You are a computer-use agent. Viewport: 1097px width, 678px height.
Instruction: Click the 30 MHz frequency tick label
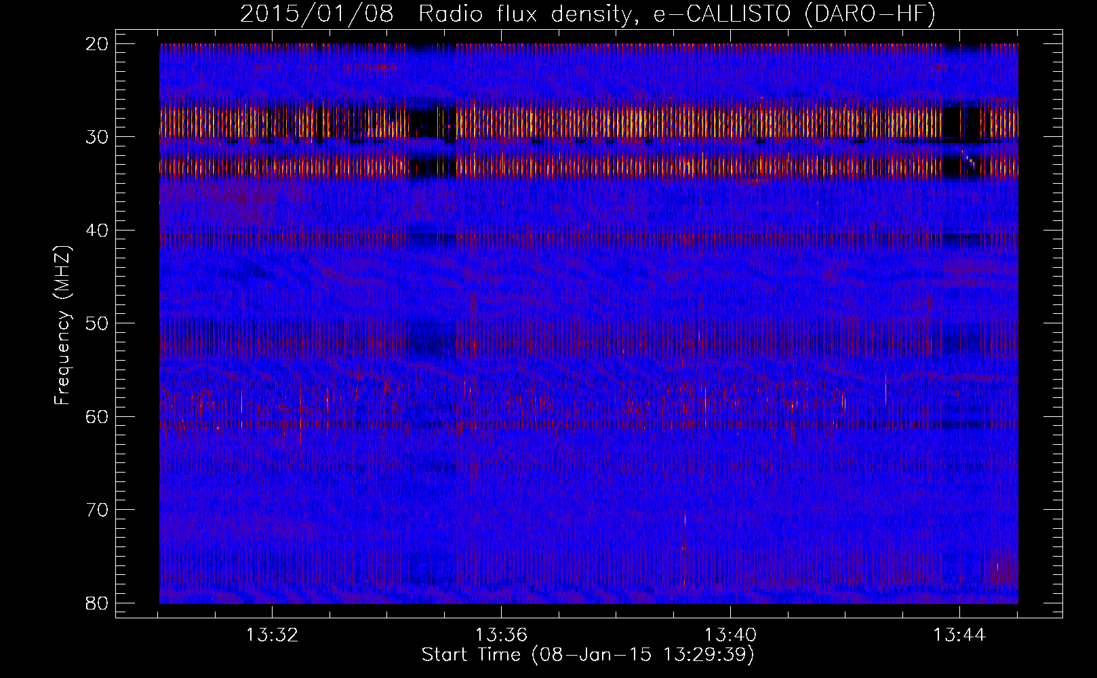click(x=98, y=137)
